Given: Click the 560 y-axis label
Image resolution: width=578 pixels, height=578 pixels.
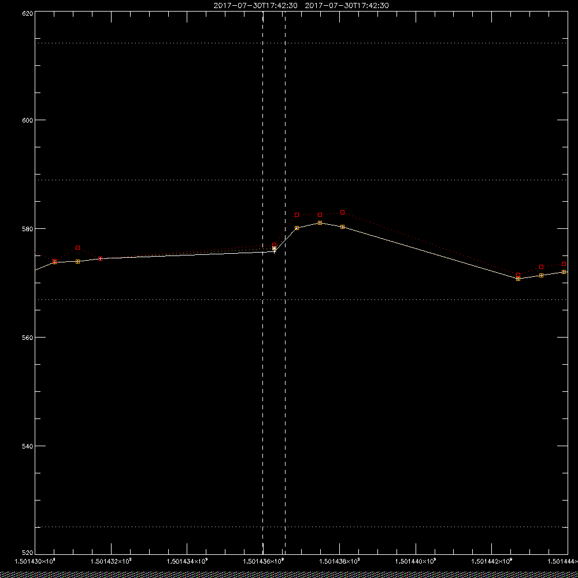Looking at the screenshot, I should 28,338.
